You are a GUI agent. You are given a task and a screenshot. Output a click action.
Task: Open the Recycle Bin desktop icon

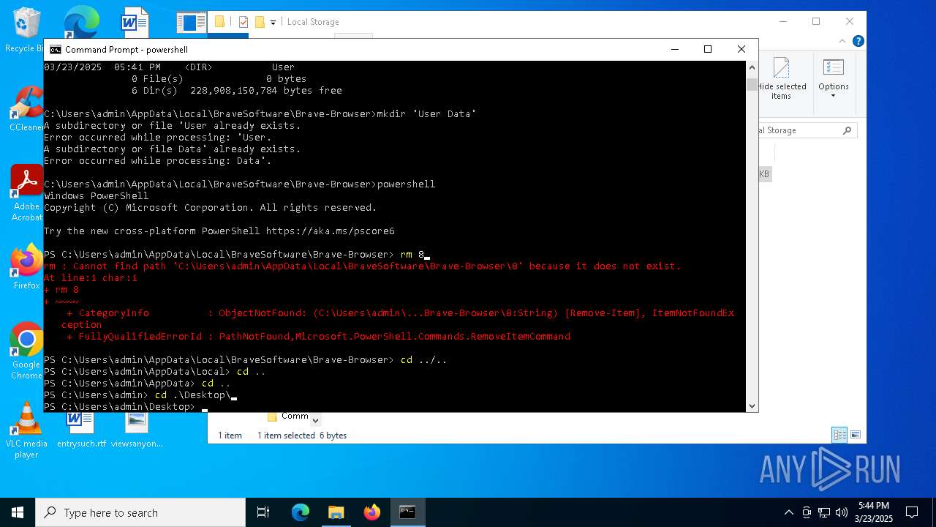pos(25,29)
